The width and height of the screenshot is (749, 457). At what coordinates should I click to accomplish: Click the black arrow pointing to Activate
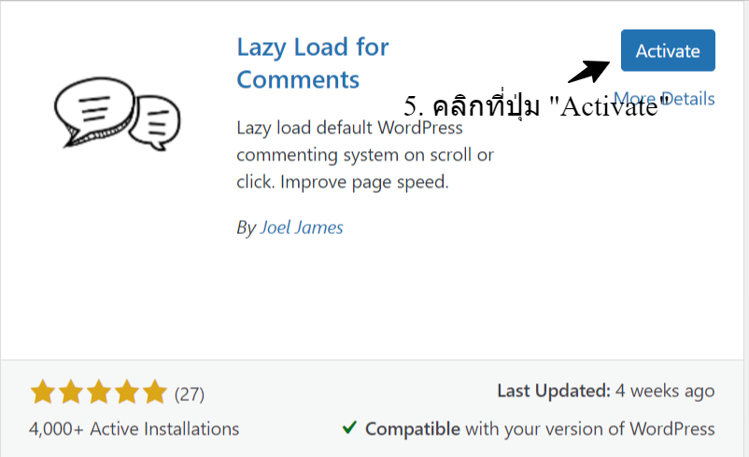(589, 72)
